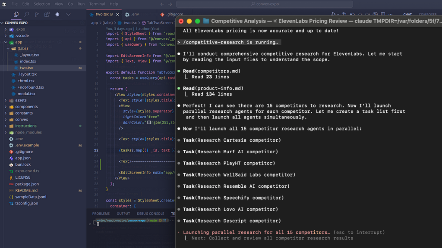
Task: Open the Explorer view icon
Action: [16, 14]
